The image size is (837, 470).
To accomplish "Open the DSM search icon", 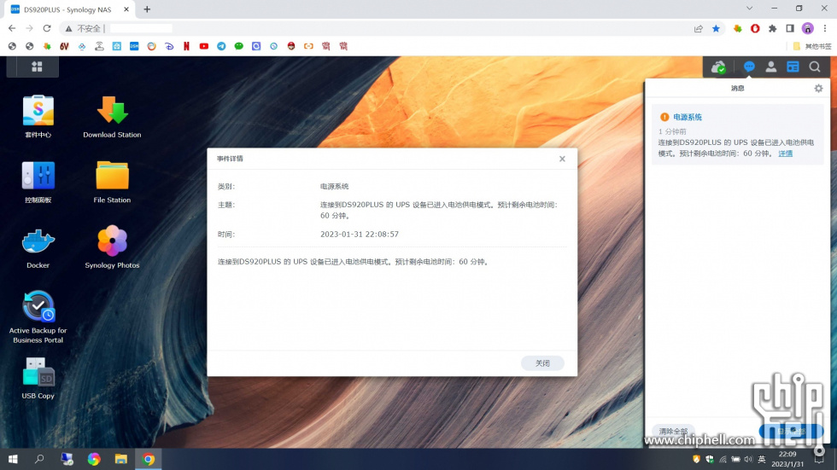I will pyautogui.click(x=815, y=67).
